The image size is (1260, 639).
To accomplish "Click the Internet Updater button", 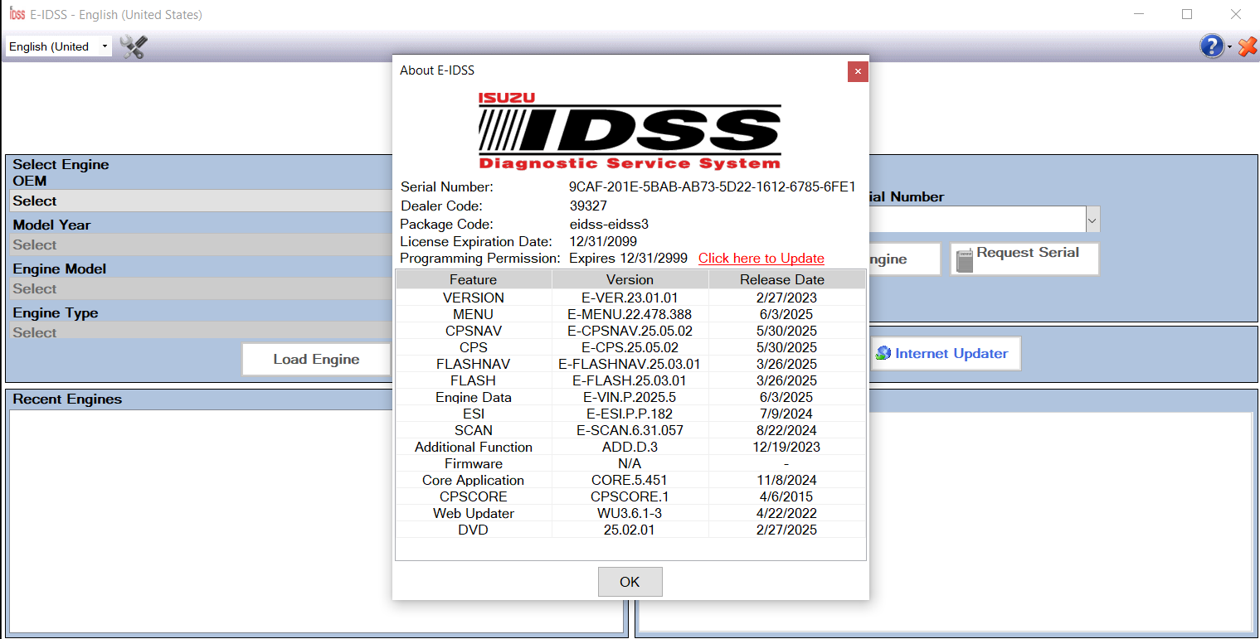I will (x=945, y=353).
